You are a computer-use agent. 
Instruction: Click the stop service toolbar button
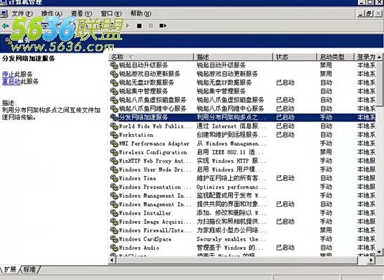139,26
